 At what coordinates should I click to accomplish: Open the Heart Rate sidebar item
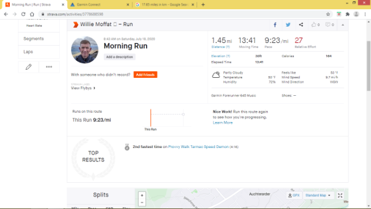pos(34,26)
